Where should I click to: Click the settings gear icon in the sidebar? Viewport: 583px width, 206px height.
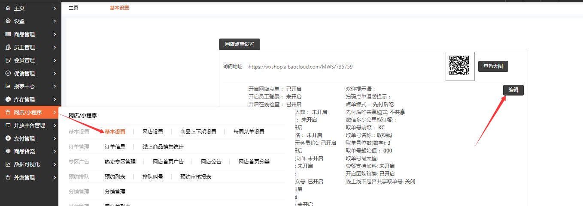point(8,21)
